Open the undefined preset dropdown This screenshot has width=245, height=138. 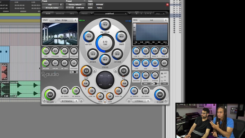110,14
